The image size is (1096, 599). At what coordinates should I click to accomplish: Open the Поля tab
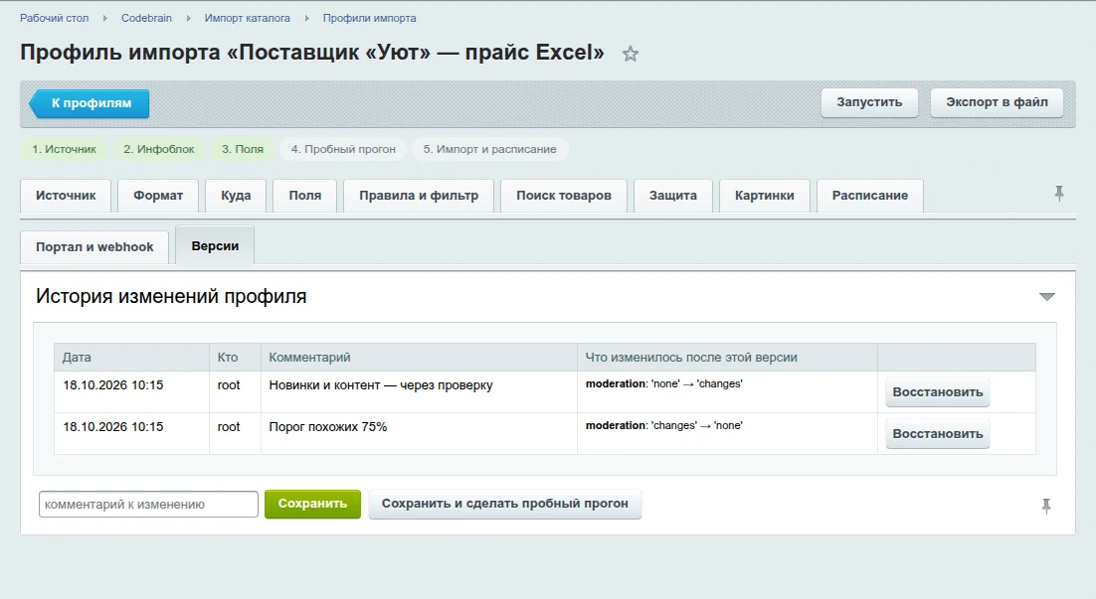pyautogui.click(x=304, y=196)
